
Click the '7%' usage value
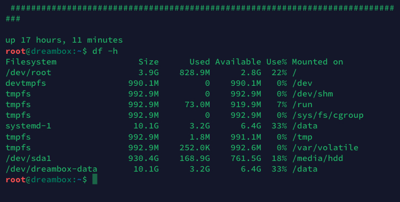tap(282, 105)
